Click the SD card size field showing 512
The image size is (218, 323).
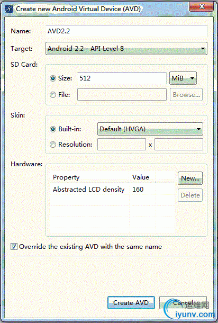(x=122, y=78)
